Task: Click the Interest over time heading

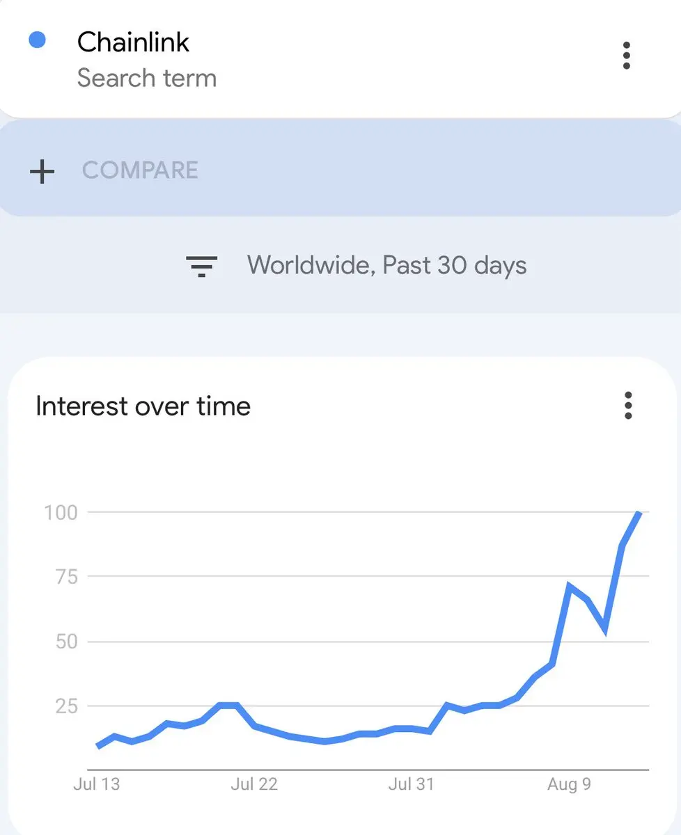Action: (x=143, y=406)
